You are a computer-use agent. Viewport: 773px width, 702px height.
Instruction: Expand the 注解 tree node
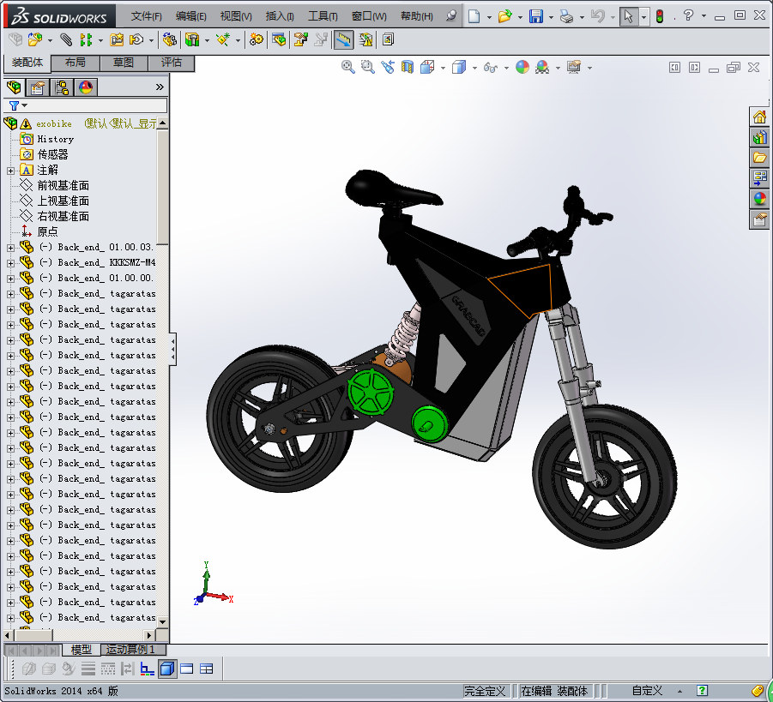pos(10,171)
